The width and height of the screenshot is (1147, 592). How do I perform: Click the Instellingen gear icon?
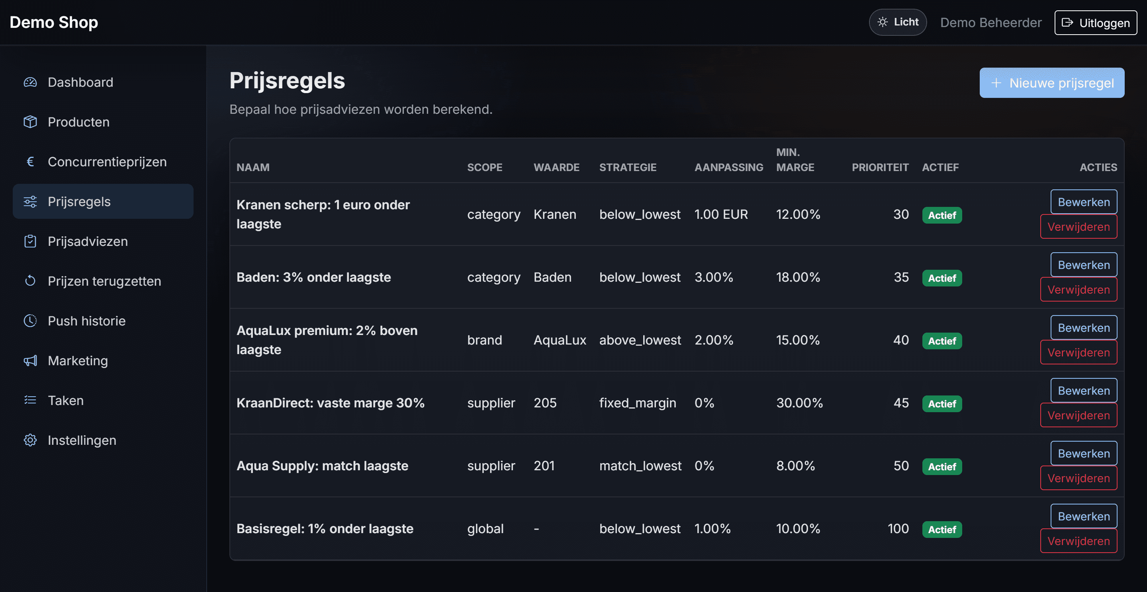tap(30, 440)
